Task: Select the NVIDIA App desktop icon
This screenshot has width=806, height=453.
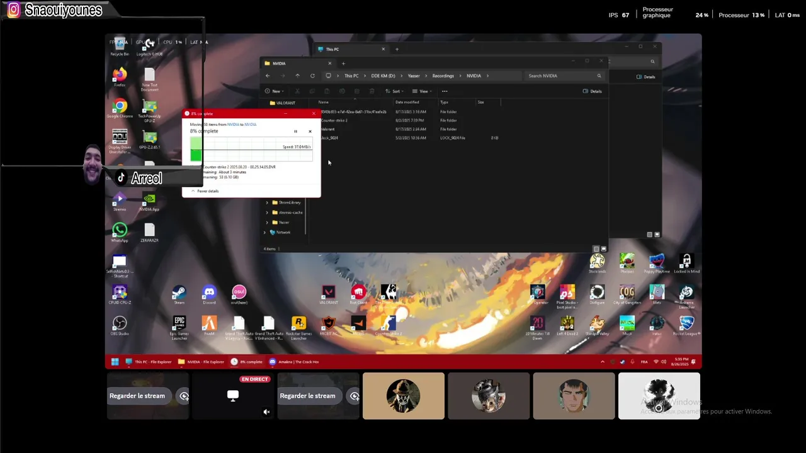Action: point(149,201)
